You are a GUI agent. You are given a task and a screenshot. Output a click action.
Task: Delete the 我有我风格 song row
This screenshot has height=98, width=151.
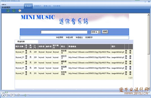pos(126,73)
